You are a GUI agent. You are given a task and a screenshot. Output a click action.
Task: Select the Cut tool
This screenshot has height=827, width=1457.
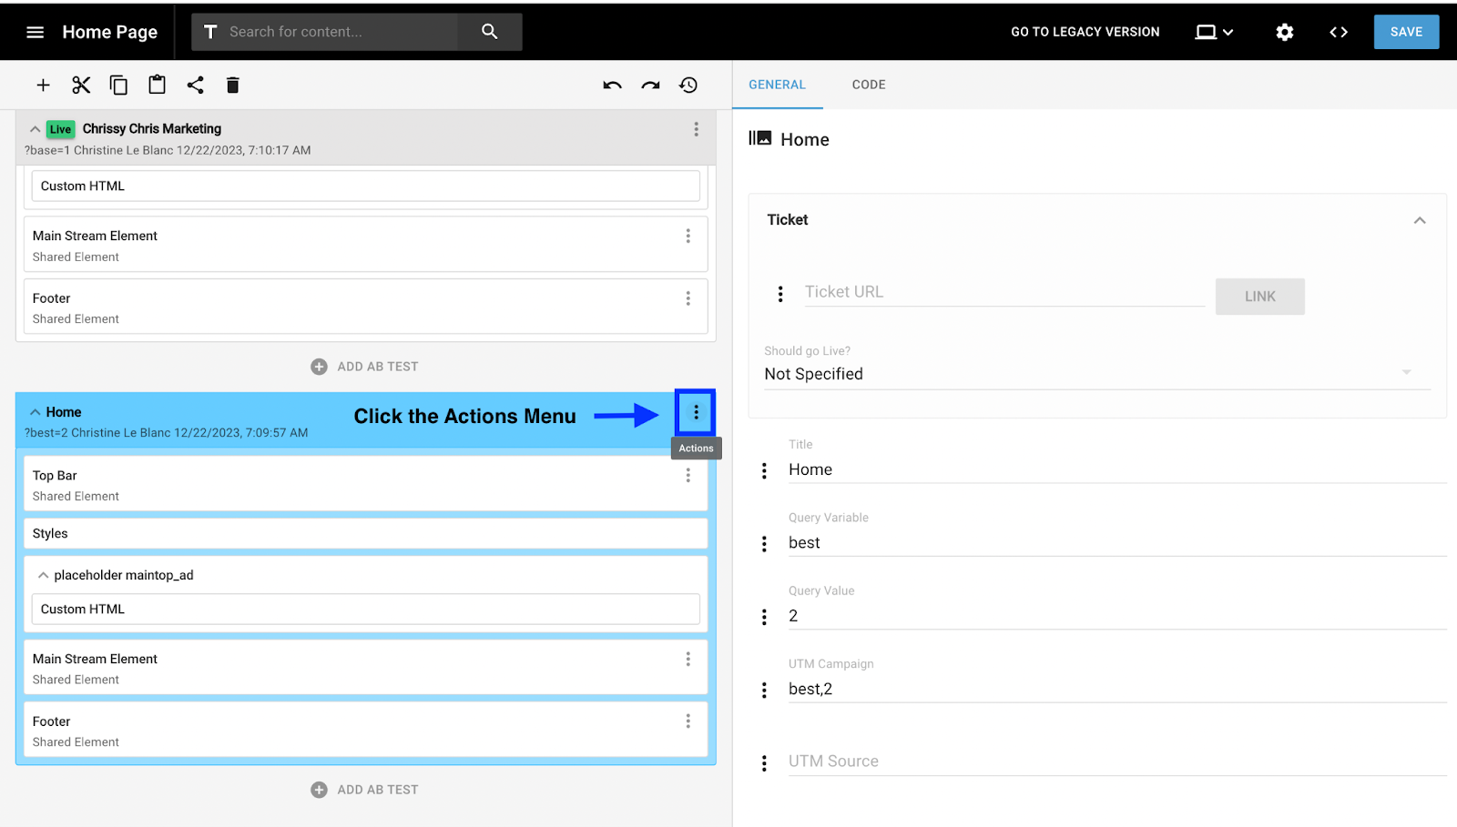[x=80, y=84]
